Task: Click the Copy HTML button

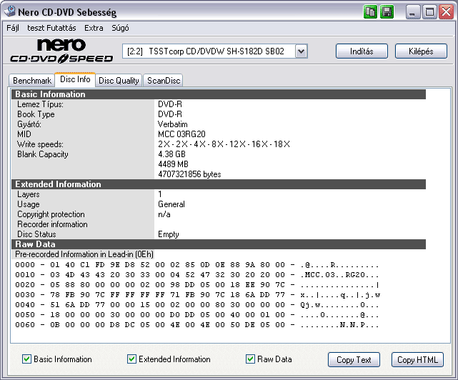Action: (x=417, y=359)
